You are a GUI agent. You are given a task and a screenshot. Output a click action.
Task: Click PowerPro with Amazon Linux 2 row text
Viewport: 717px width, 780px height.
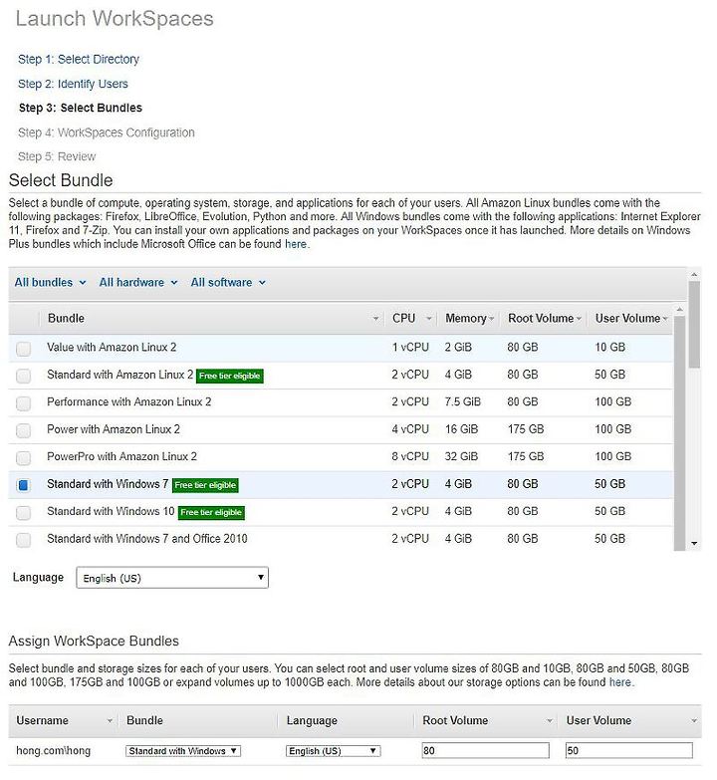[x=121, y=457]
